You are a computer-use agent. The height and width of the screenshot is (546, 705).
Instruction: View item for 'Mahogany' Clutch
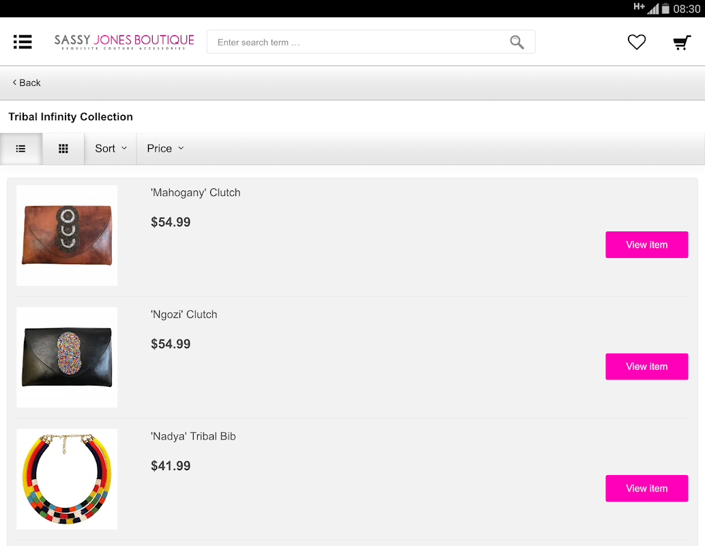(x=646, y=244)
